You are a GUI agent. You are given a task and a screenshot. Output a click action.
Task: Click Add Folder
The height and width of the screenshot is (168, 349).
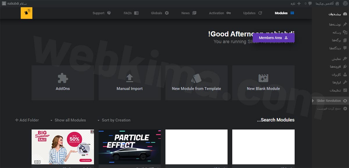click(27, 120)
